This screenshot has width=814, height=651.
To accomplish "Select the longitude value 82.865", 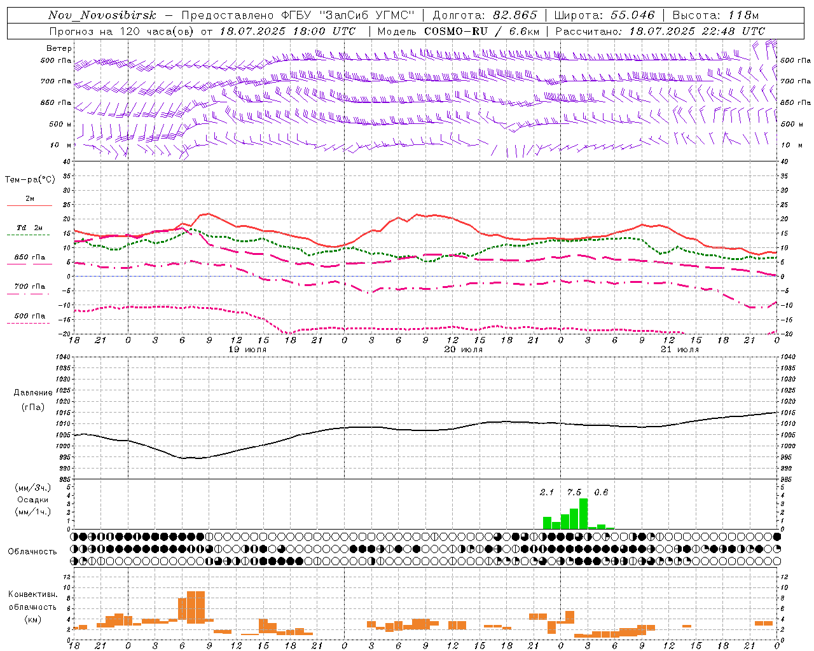I will 515,15.
